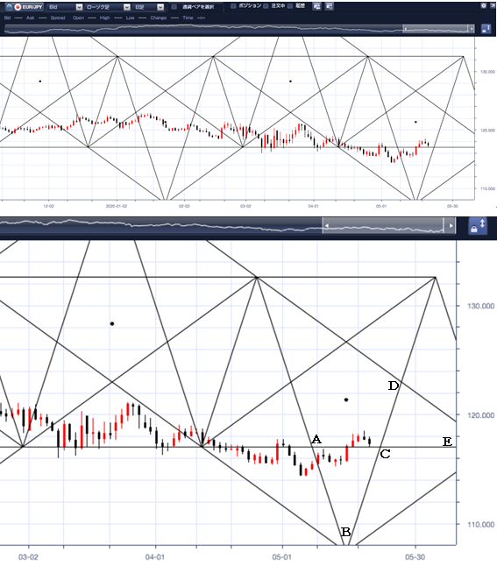Click the upper overview range slider window
This screenshot has height=566, width=497.
pos(436,29)
